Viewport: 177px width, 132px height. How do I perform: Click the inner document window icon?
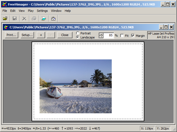click(x=6, y=27)
